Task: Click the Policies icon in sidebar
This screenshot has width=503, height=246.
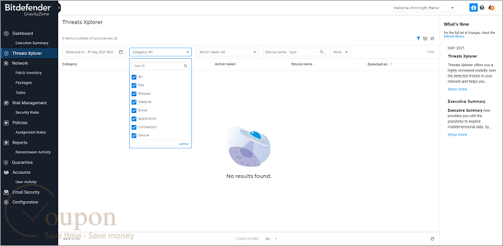Action: click(x=6, y=123)
